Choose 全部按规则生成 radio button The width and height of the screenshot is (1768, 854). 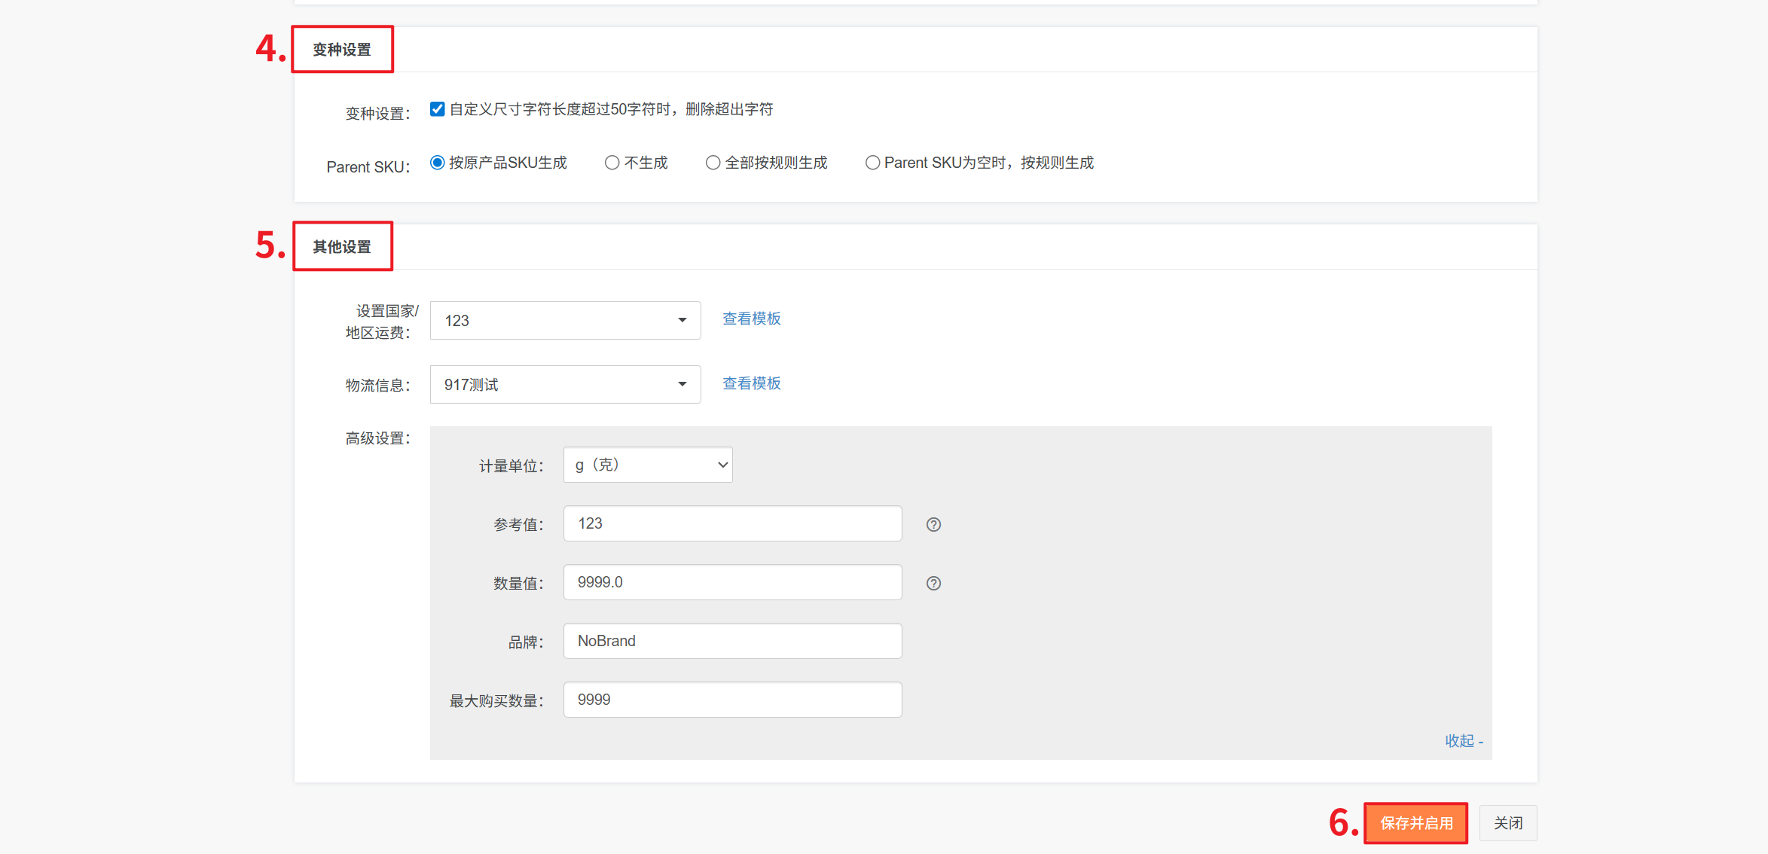pyautogui.click(x=713, y=163)
